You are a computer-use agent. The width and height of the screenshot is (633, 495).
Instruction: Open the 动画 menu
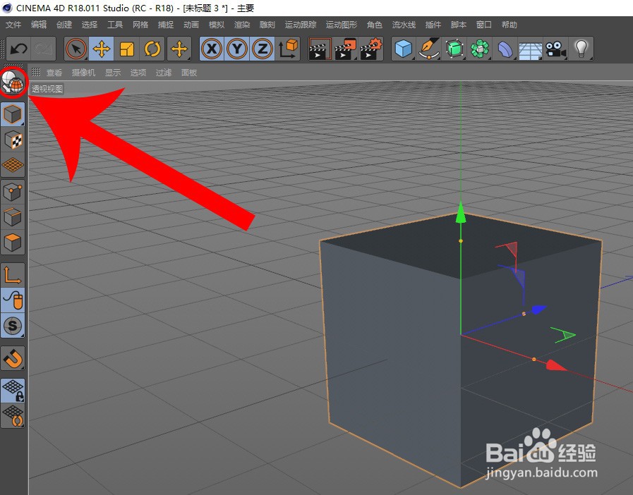tap(191, 25)
